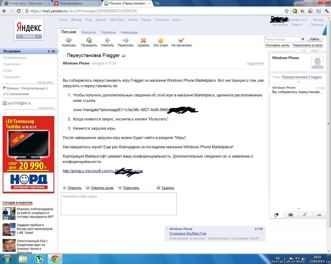Open the uTorrent taskbar icon

[39, 259]
